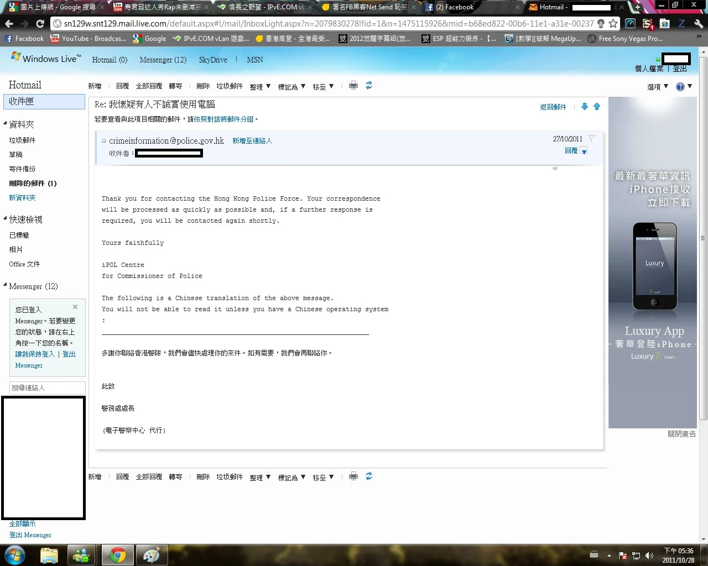Click the 新資料夾 new folder link
This screenshot has width=708, height=566.
click(22, 198)
